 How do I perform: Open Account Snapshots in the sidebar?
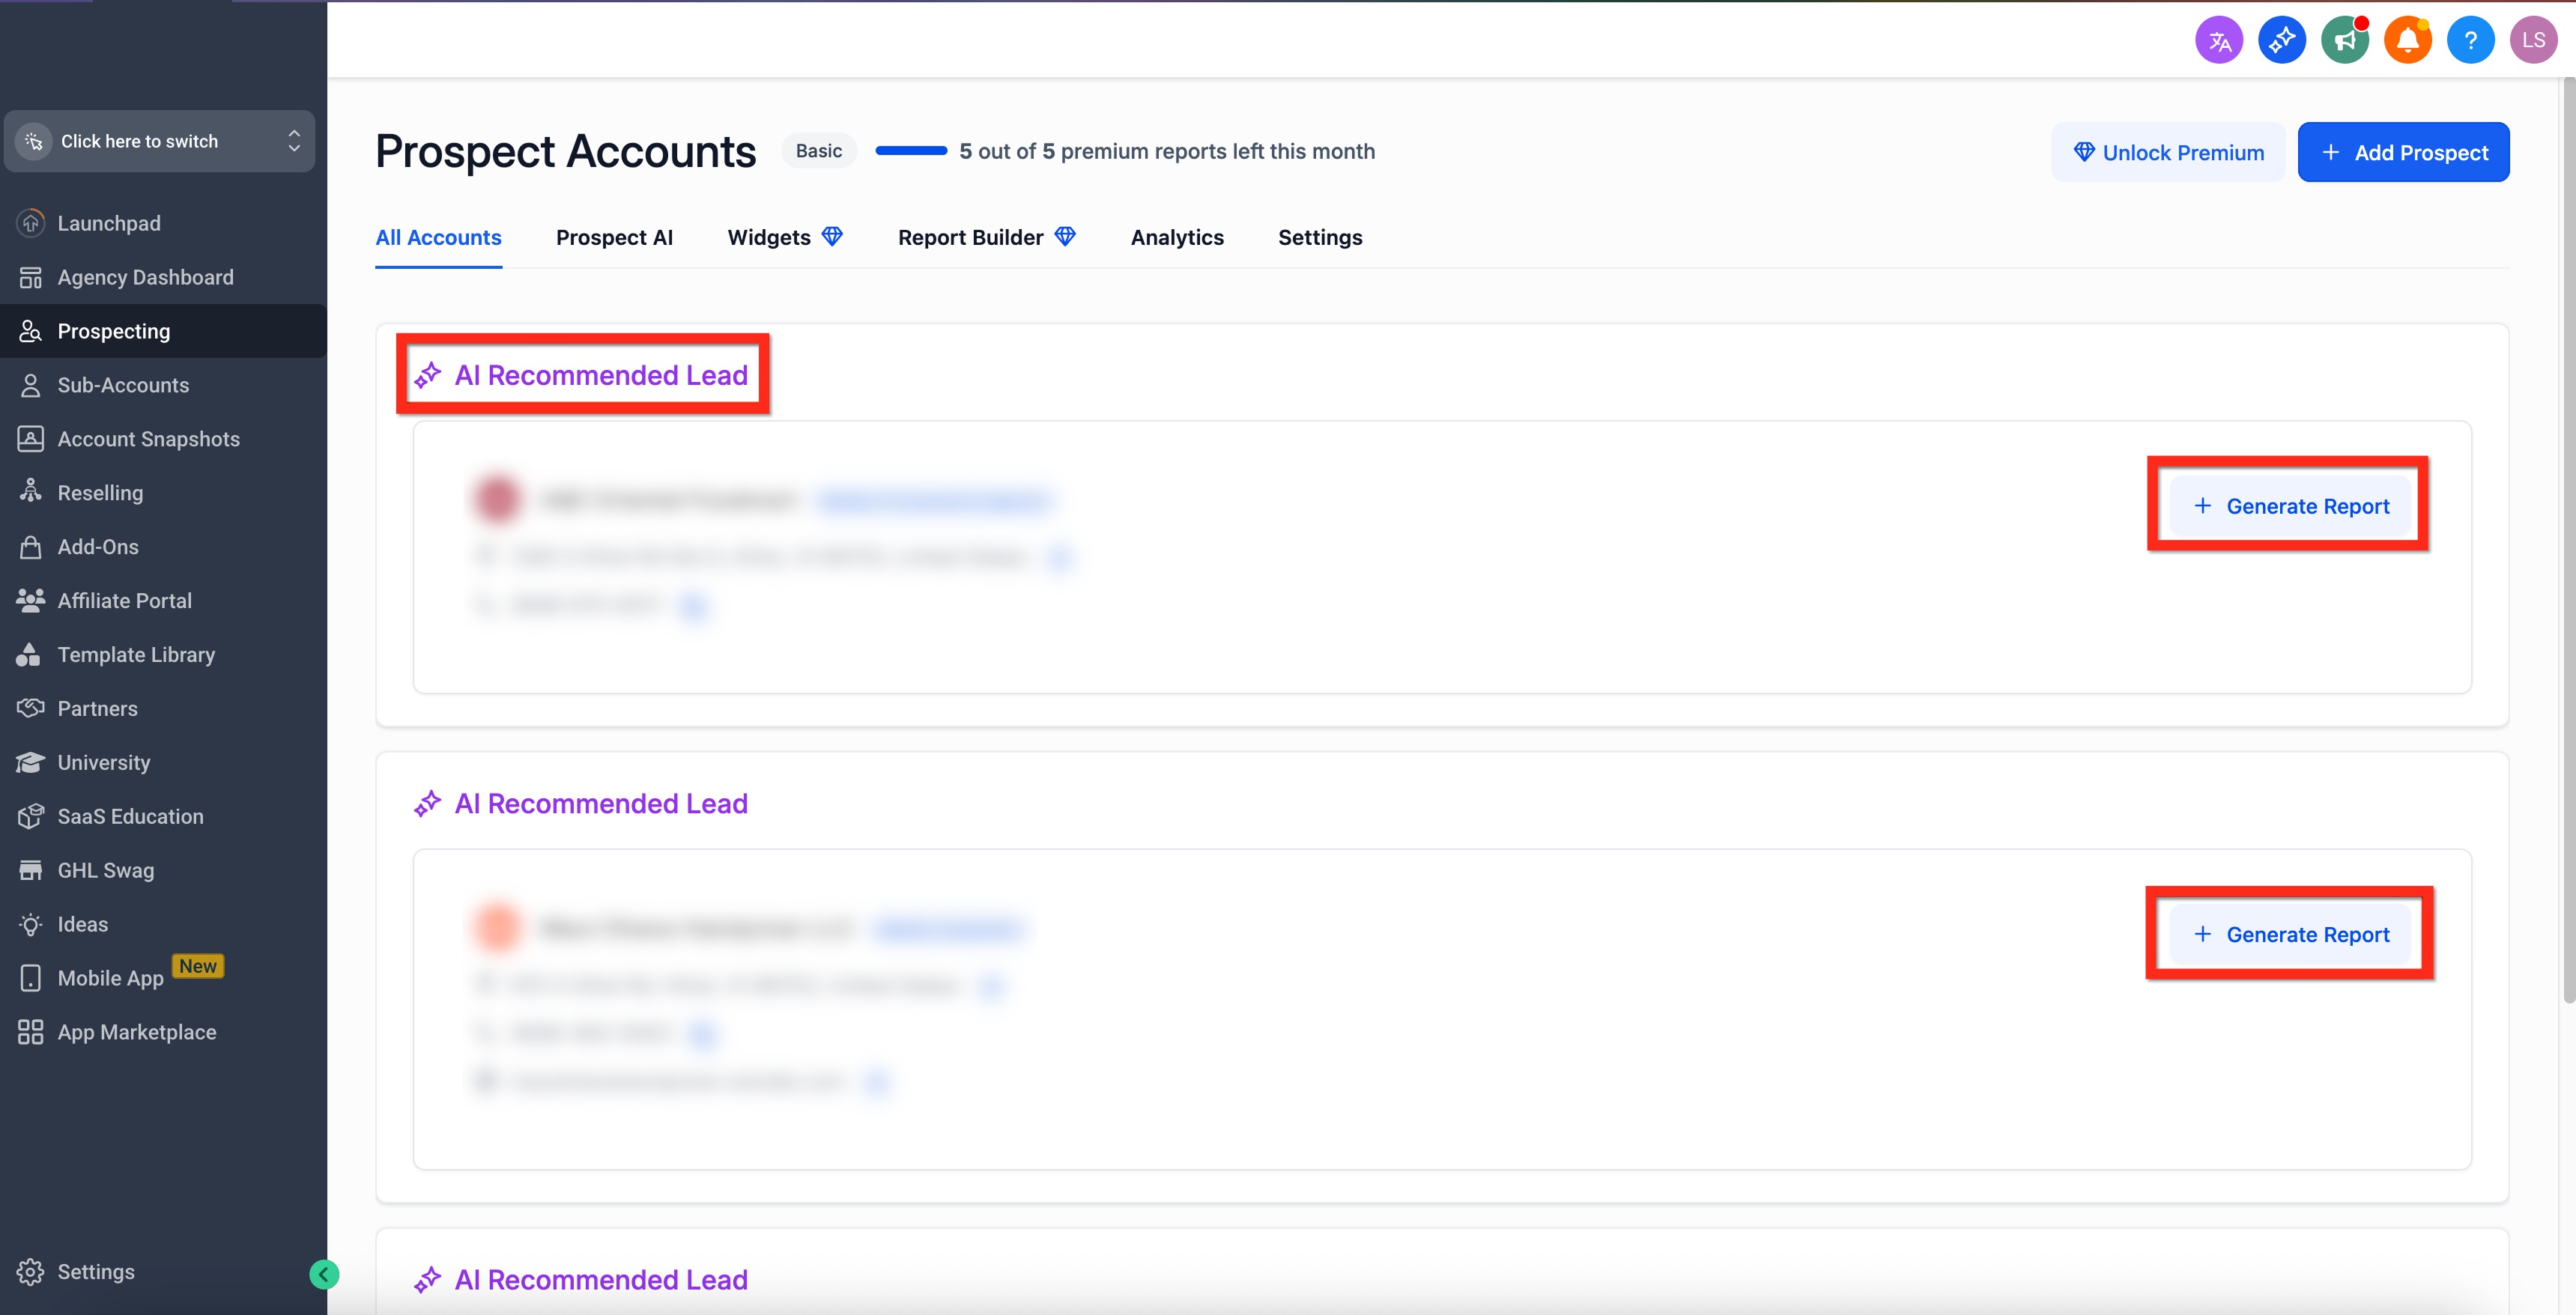(148, 439)
